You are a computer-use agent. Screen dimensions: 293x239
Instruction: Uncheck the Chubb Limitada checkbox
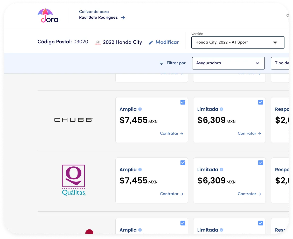261,102
